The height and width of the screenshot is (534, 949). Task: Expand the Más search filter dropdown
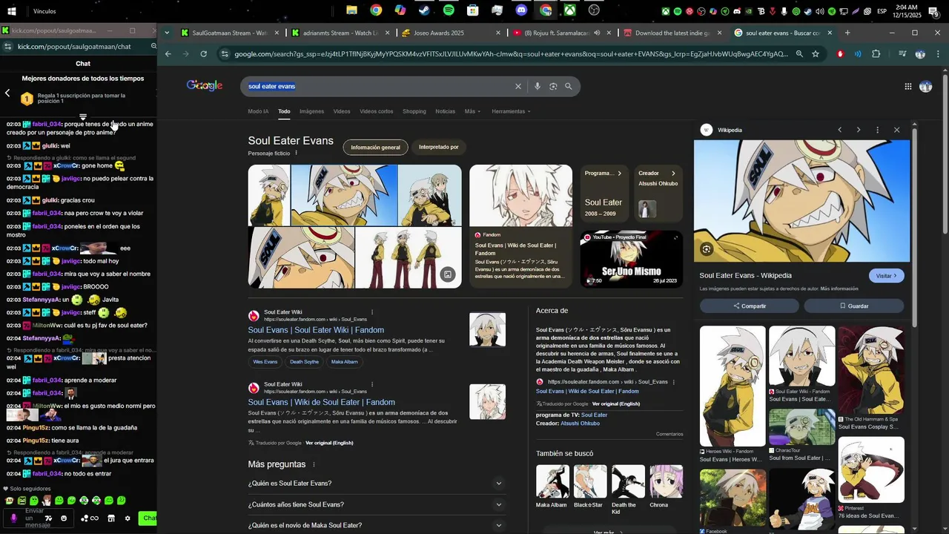coord(472,111)
